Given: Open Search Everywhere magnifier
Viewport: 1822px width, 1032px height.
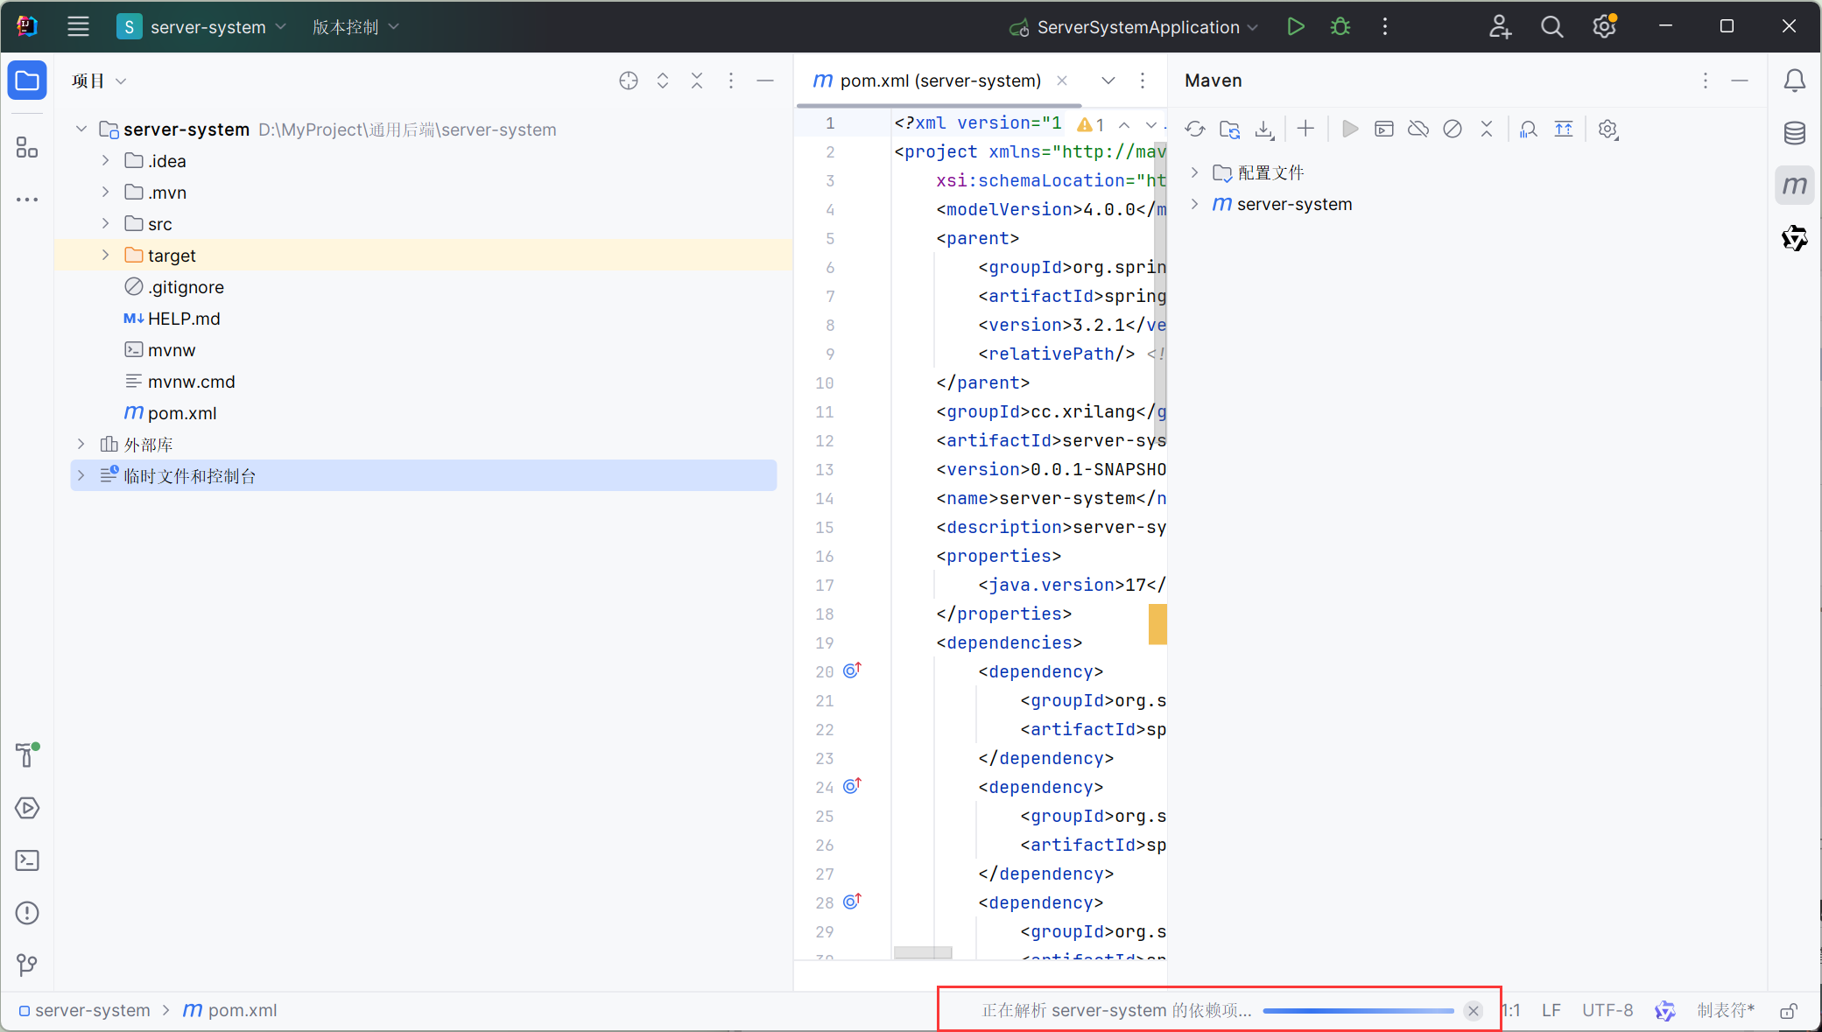Looking at the screenshot, I should pos(1551,26).
